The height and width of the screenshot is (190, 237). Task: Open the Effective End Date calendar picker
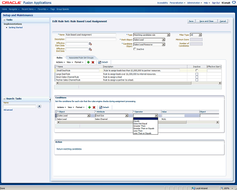pyautogui.click(x=90, y=49)
